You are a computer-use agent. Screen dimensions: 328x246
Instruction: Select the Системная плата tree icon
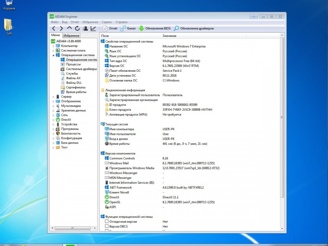[x=58, y=50]
